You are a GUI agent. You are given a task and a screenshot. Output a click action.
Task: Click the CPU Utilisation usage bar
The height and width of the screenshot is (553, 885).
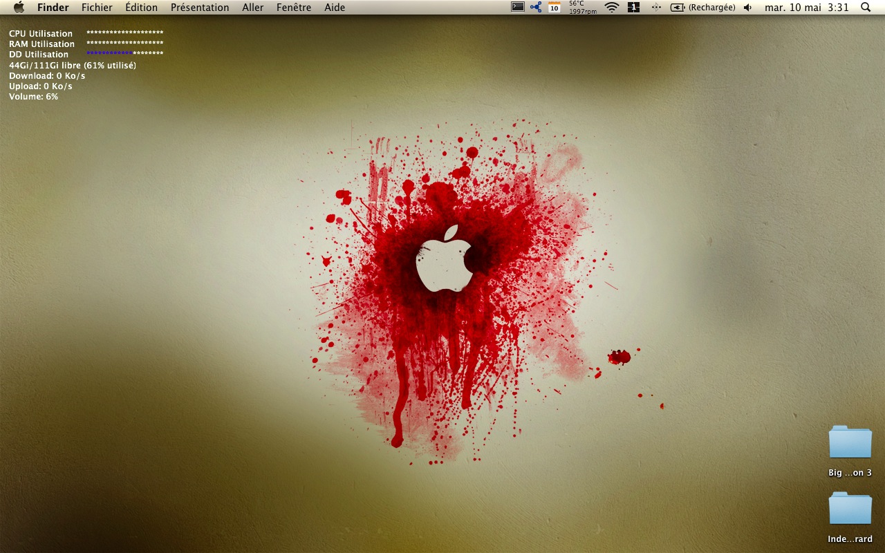pos(125,32)
